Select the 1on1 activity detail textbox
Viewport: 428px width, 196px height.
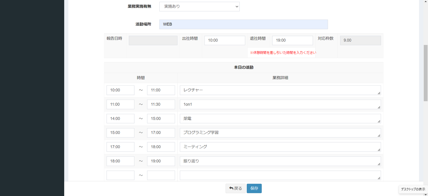280,104
